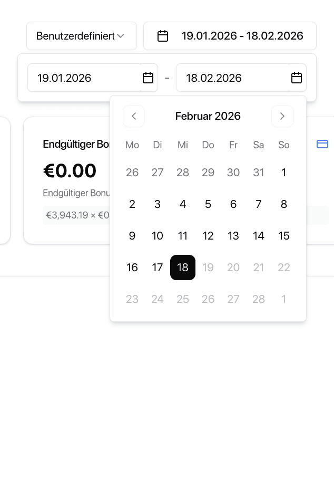Click the Mo weekday header
This screenshot has height=477, width=334.
pos(132,145)
